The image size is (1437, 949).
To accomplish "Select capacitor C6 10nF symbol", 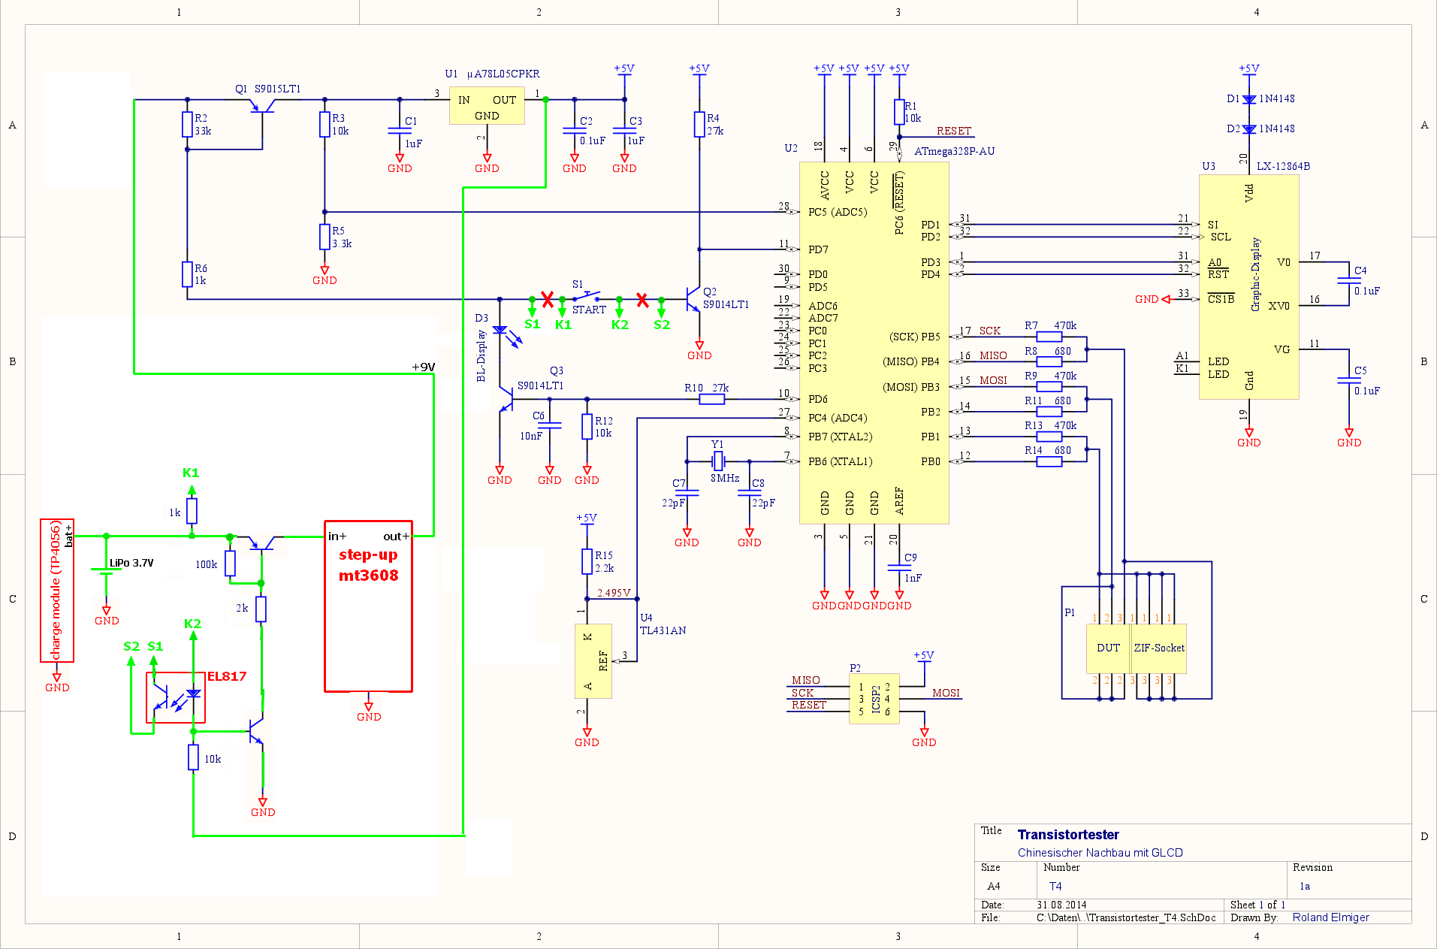I will click(549, 425).
